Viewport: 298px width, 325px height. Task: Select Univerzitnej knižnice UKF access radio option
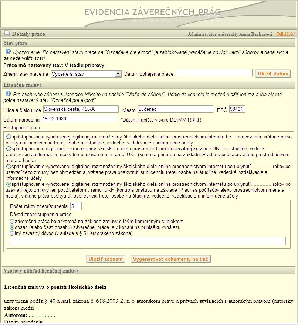(9, 148)
